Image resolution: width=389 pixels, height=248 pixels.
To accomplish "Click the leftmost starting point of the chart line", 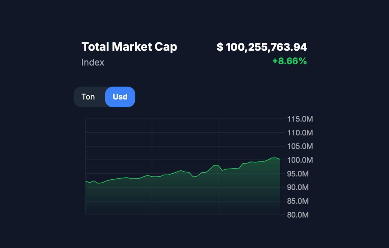I will click(x=86, y=181).
